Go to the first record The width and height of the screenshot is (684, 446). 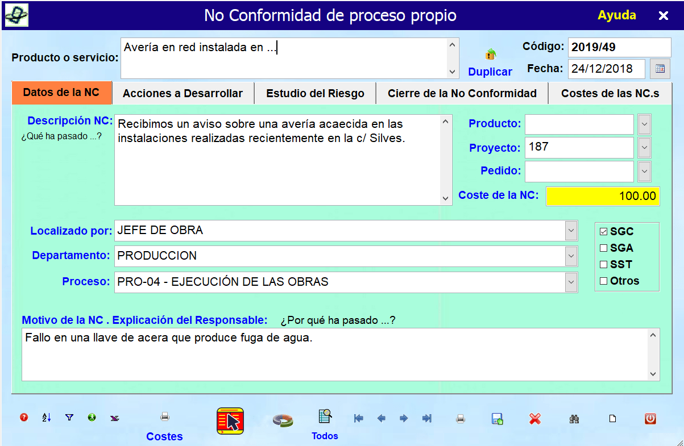[359, 419]
